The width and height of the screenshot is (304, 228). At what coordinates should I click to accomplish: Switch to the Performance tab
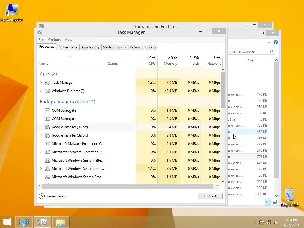click(68, 47)
